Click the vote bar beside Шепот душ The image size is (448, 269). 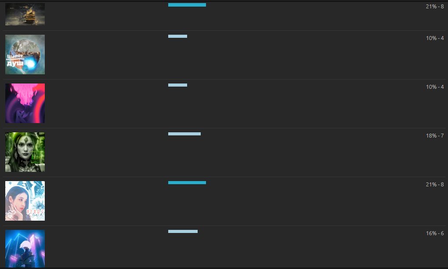click(177, 36)
